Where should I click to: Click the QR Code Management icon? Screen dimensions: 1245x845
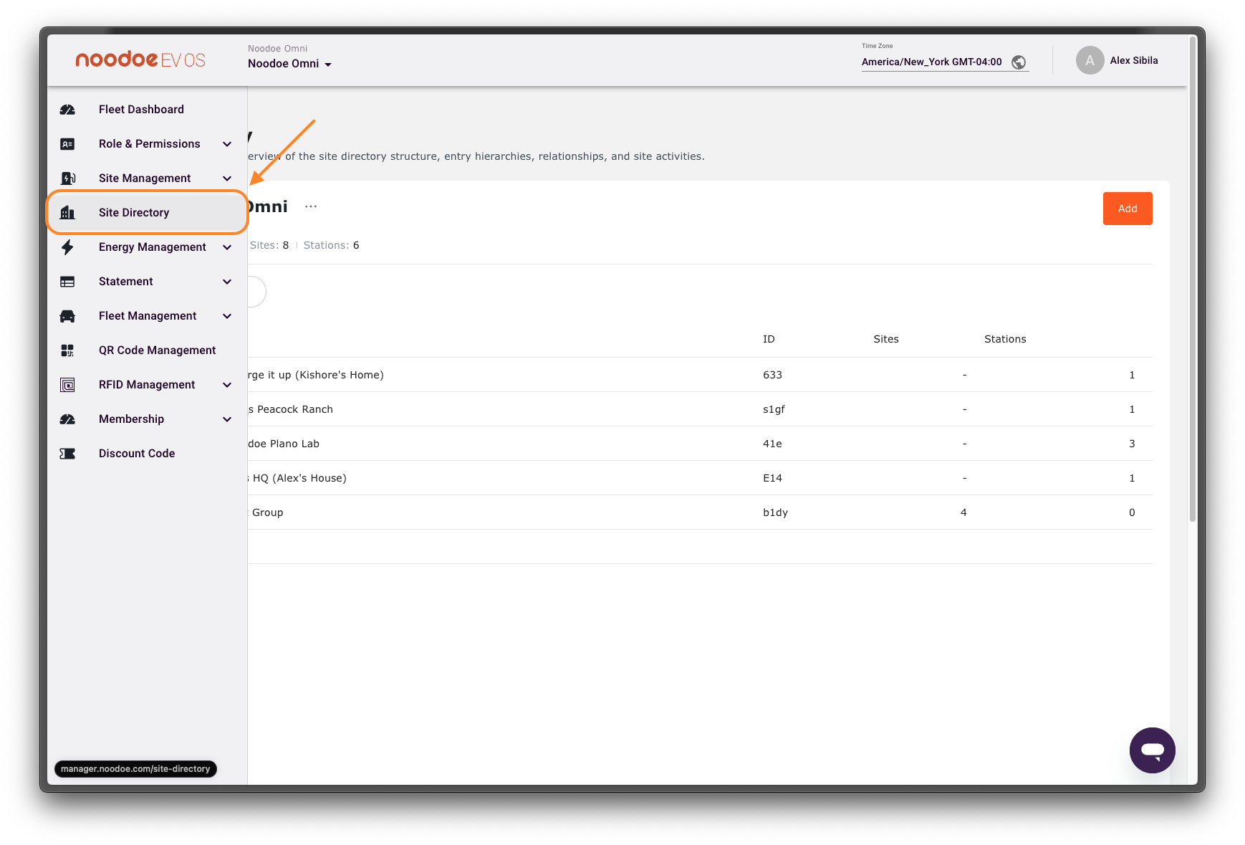[x=67, y=350]
